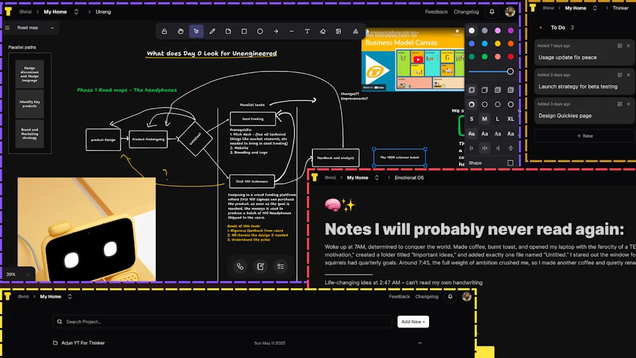636x358 pixels.
Task: Enable the XL stroke size option
Action: pyautogui.click(x=511, y=118)
